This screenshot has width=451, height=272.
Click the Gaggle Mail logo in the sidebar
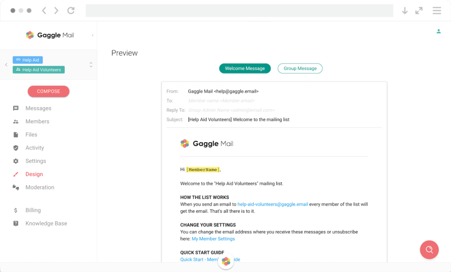point(50,35)
